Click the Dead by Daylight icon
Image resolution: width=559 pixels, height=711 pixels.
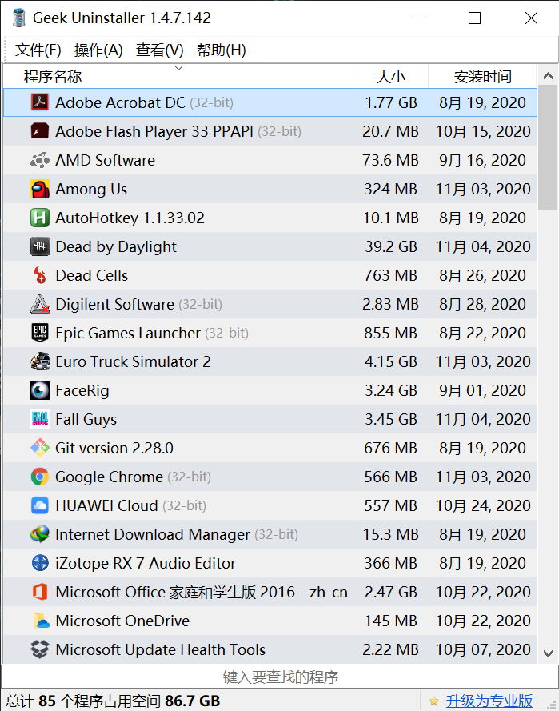coord(40,246)
